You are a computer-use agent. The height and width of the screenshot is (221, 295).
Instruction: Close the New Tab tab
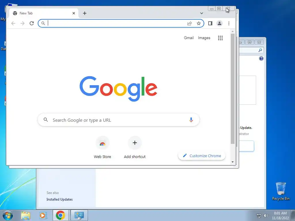pos(74,13)
